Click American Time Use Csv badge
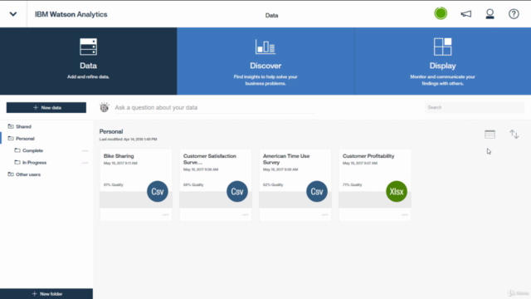This screenshot has height=299, width=531. (317, 192)
